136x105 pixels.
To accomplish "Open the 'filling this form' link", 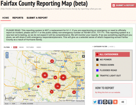I will click(x=108, y=92).
